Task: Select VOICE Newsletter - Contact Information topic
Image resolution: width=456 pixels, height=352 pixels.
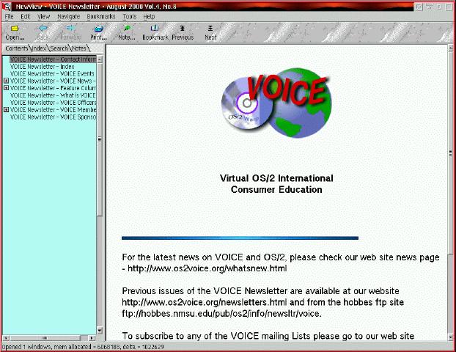Action: point(53,59)
